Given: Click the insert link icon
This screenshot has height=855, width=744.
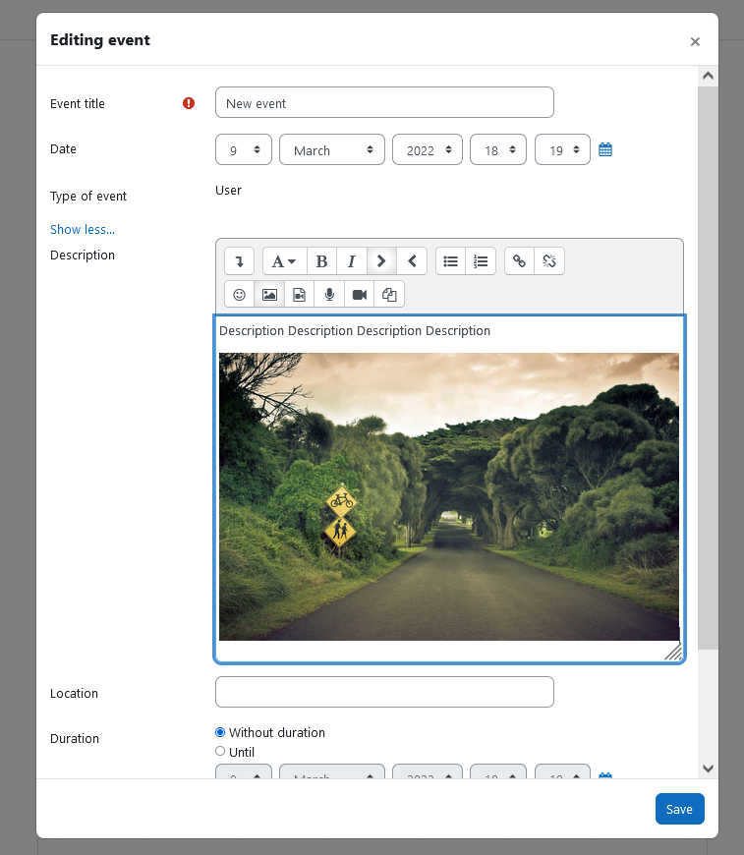Looking at the screenshot, I should (519, 261).
